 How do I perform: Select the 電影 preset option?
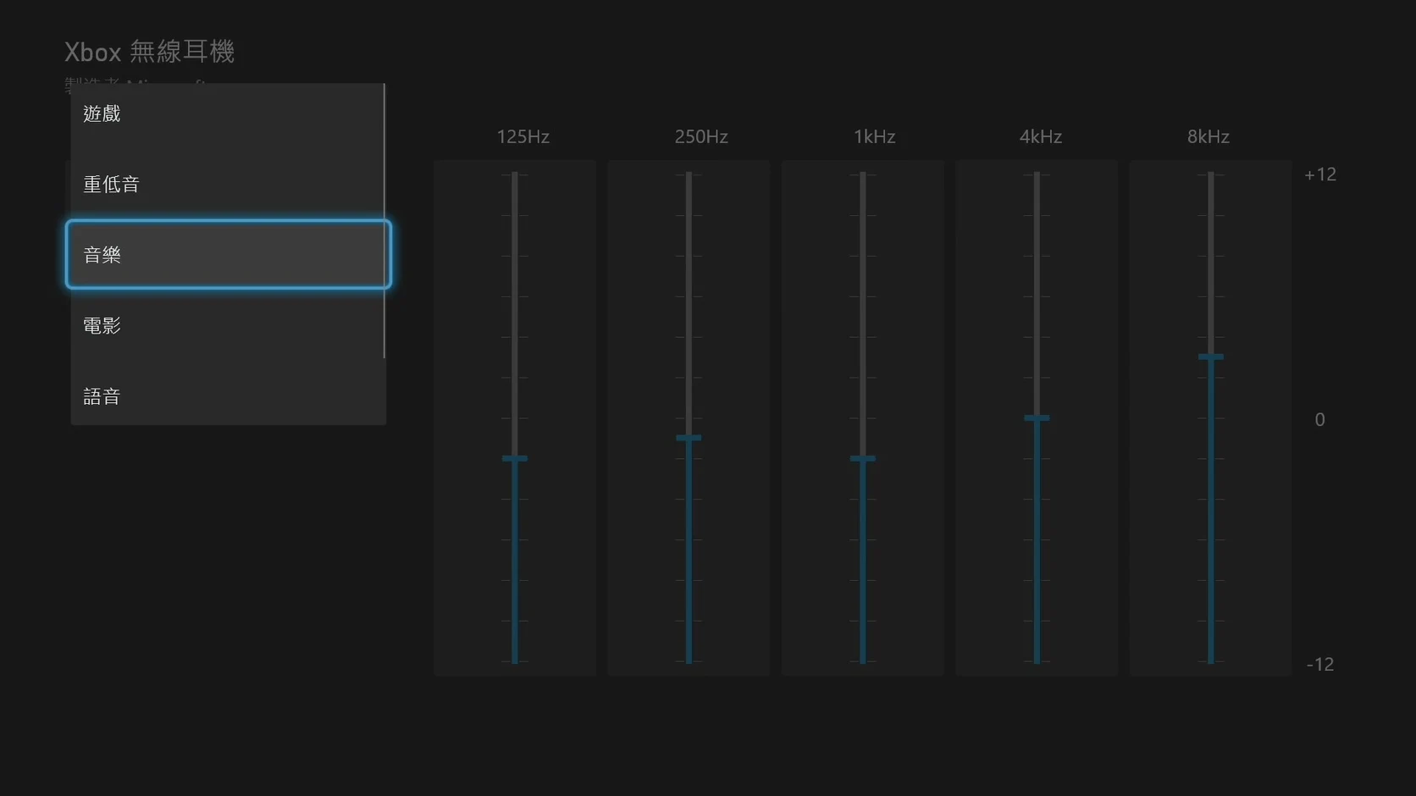click(228, 325)
